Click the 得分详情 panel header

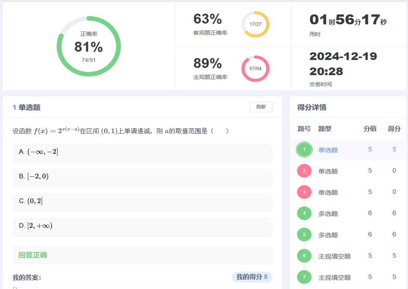(x=312, y=107)
